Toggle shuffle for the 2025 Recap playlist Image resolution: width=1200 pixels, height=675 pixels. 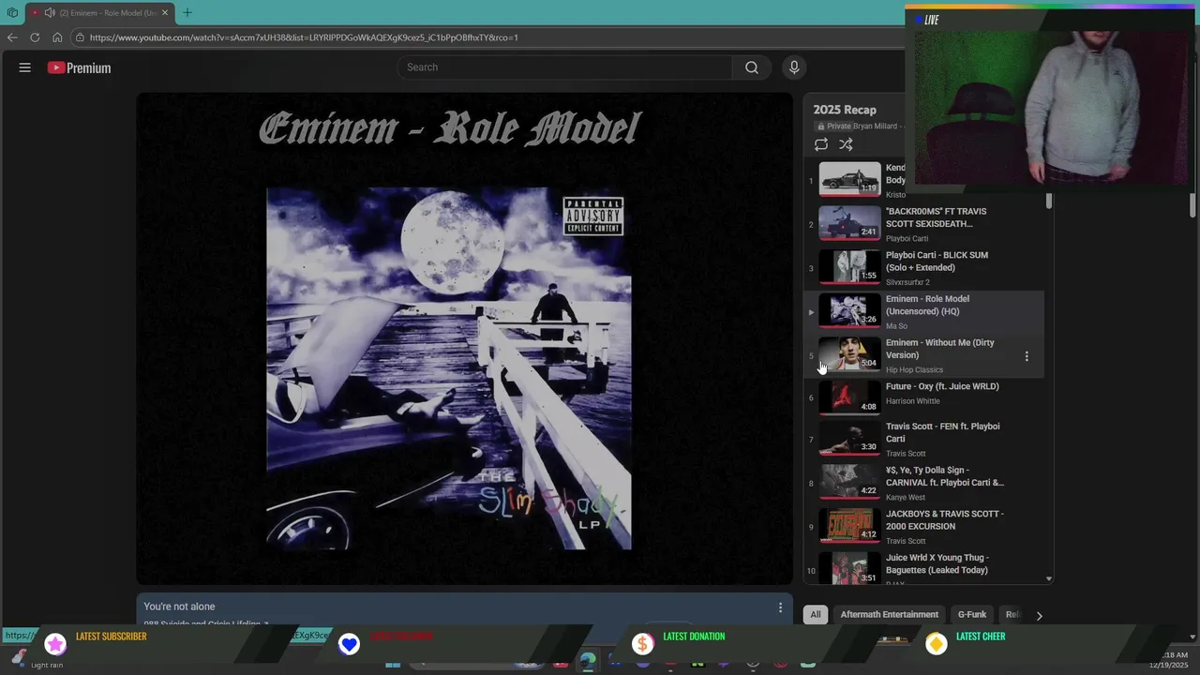tap(846, 144)
